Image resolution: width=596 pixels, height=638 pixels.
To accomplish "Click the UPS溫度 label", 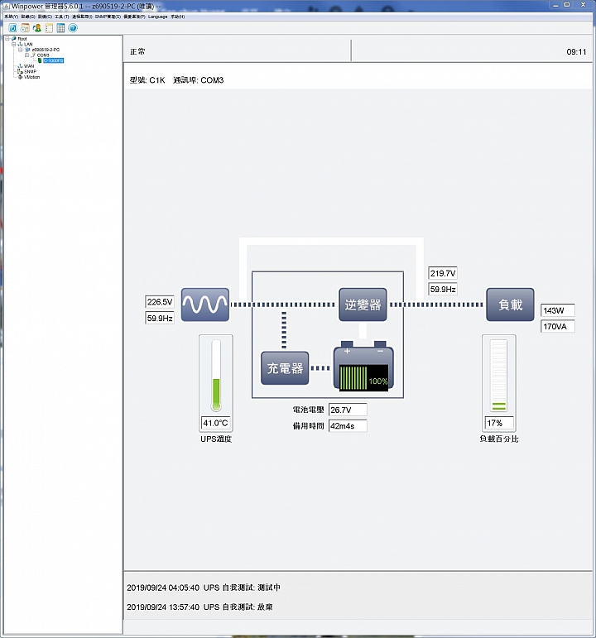I will [216, 439].
